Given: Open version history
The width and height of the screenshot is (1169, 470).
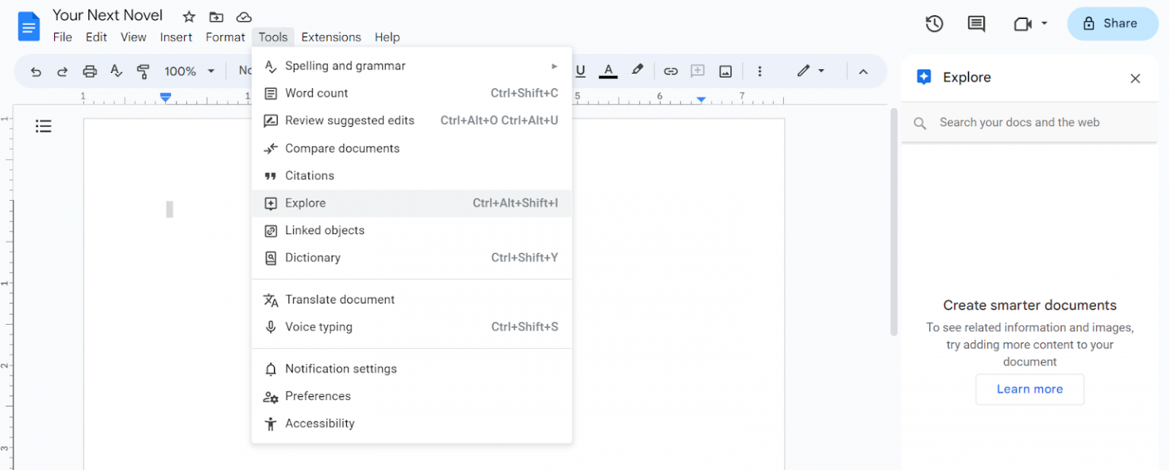Looking at the screenshot, I should click(934, 24).
